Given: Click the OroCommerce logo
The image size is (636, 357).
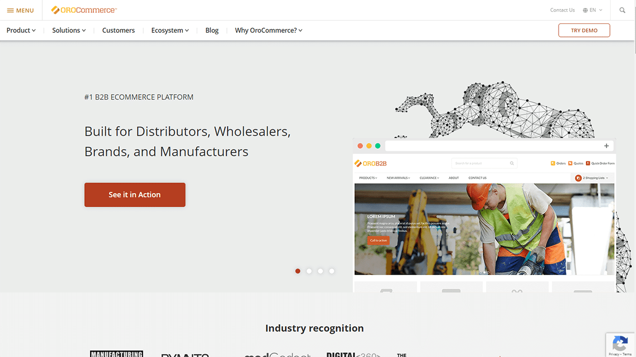Looking at the screenshot, I should pyautogui.click(x=84, y=10).
